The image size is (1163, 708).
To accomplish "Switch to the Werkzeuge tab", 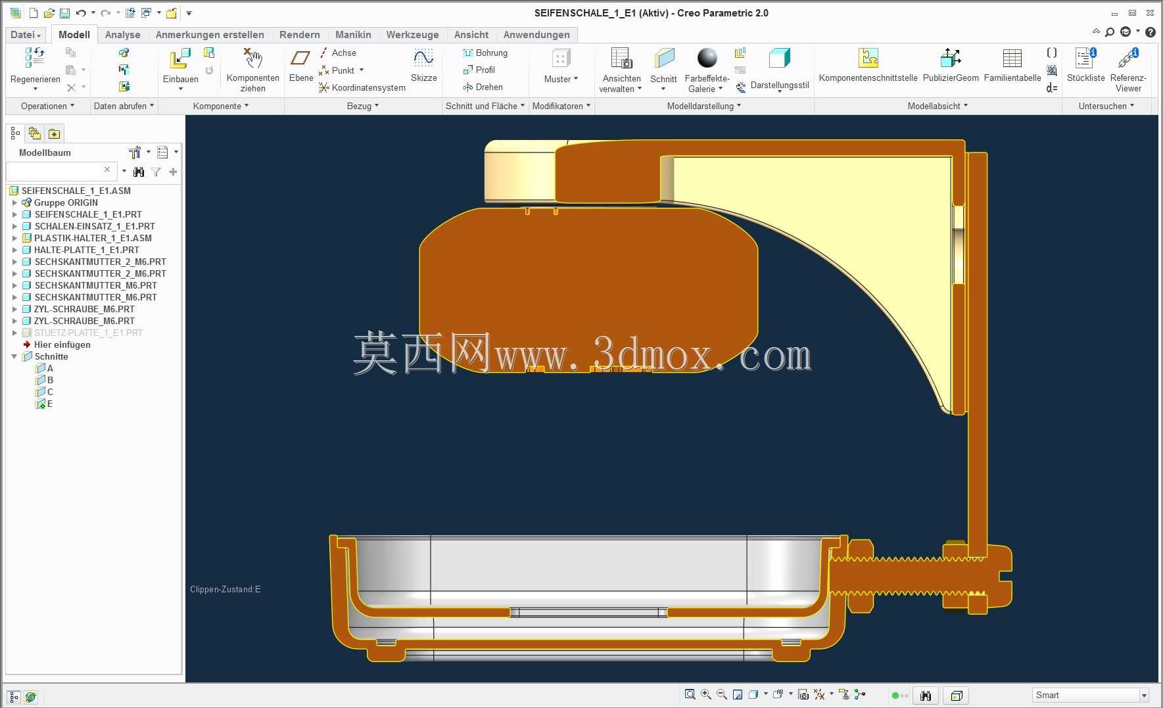I will tap(412, 35).
